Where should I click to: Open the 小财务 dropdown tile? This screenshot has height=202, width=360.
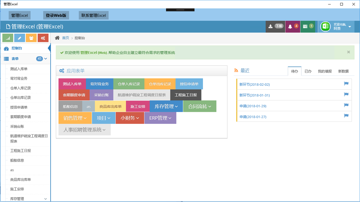tap(130, 118)
